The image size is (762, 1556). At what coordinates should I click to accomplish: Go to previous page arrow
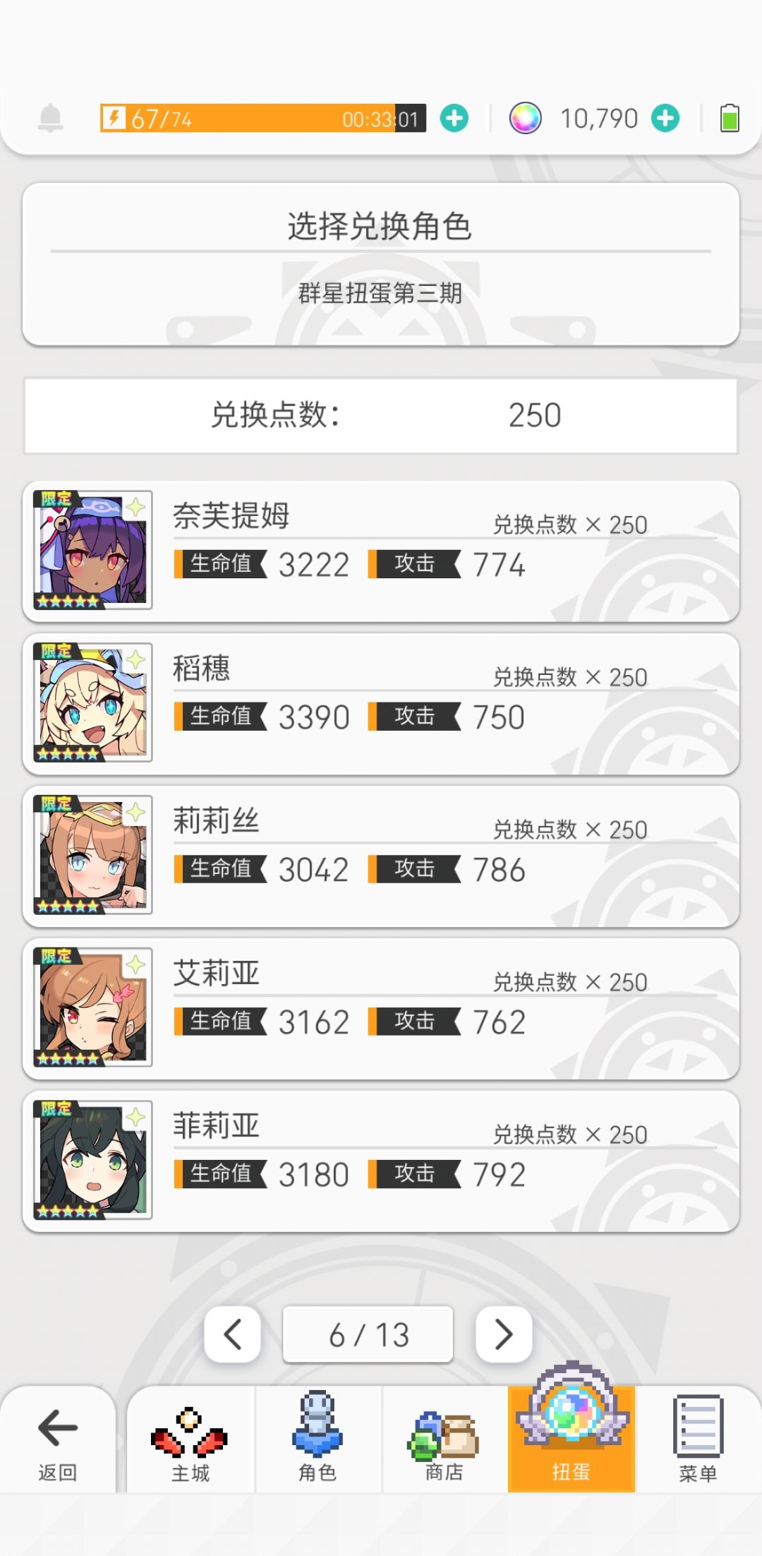pos(233,1334)
